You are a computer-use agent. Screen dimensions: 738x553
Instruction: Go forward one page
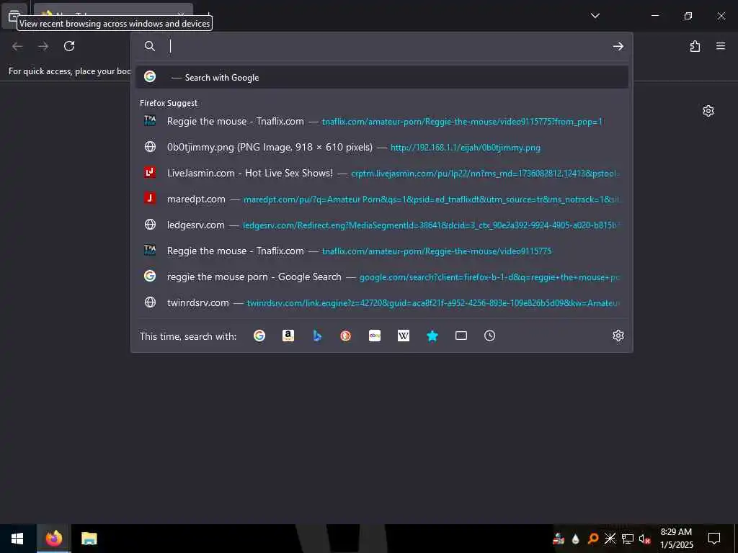click(43, 46)
